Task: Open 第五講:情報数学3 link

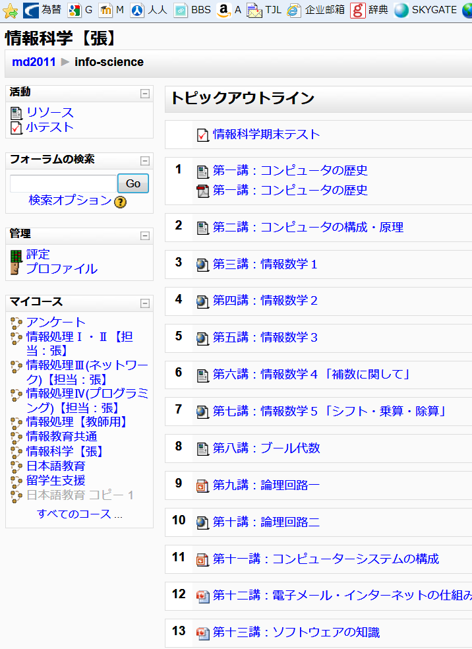Action: click(265, 337)
